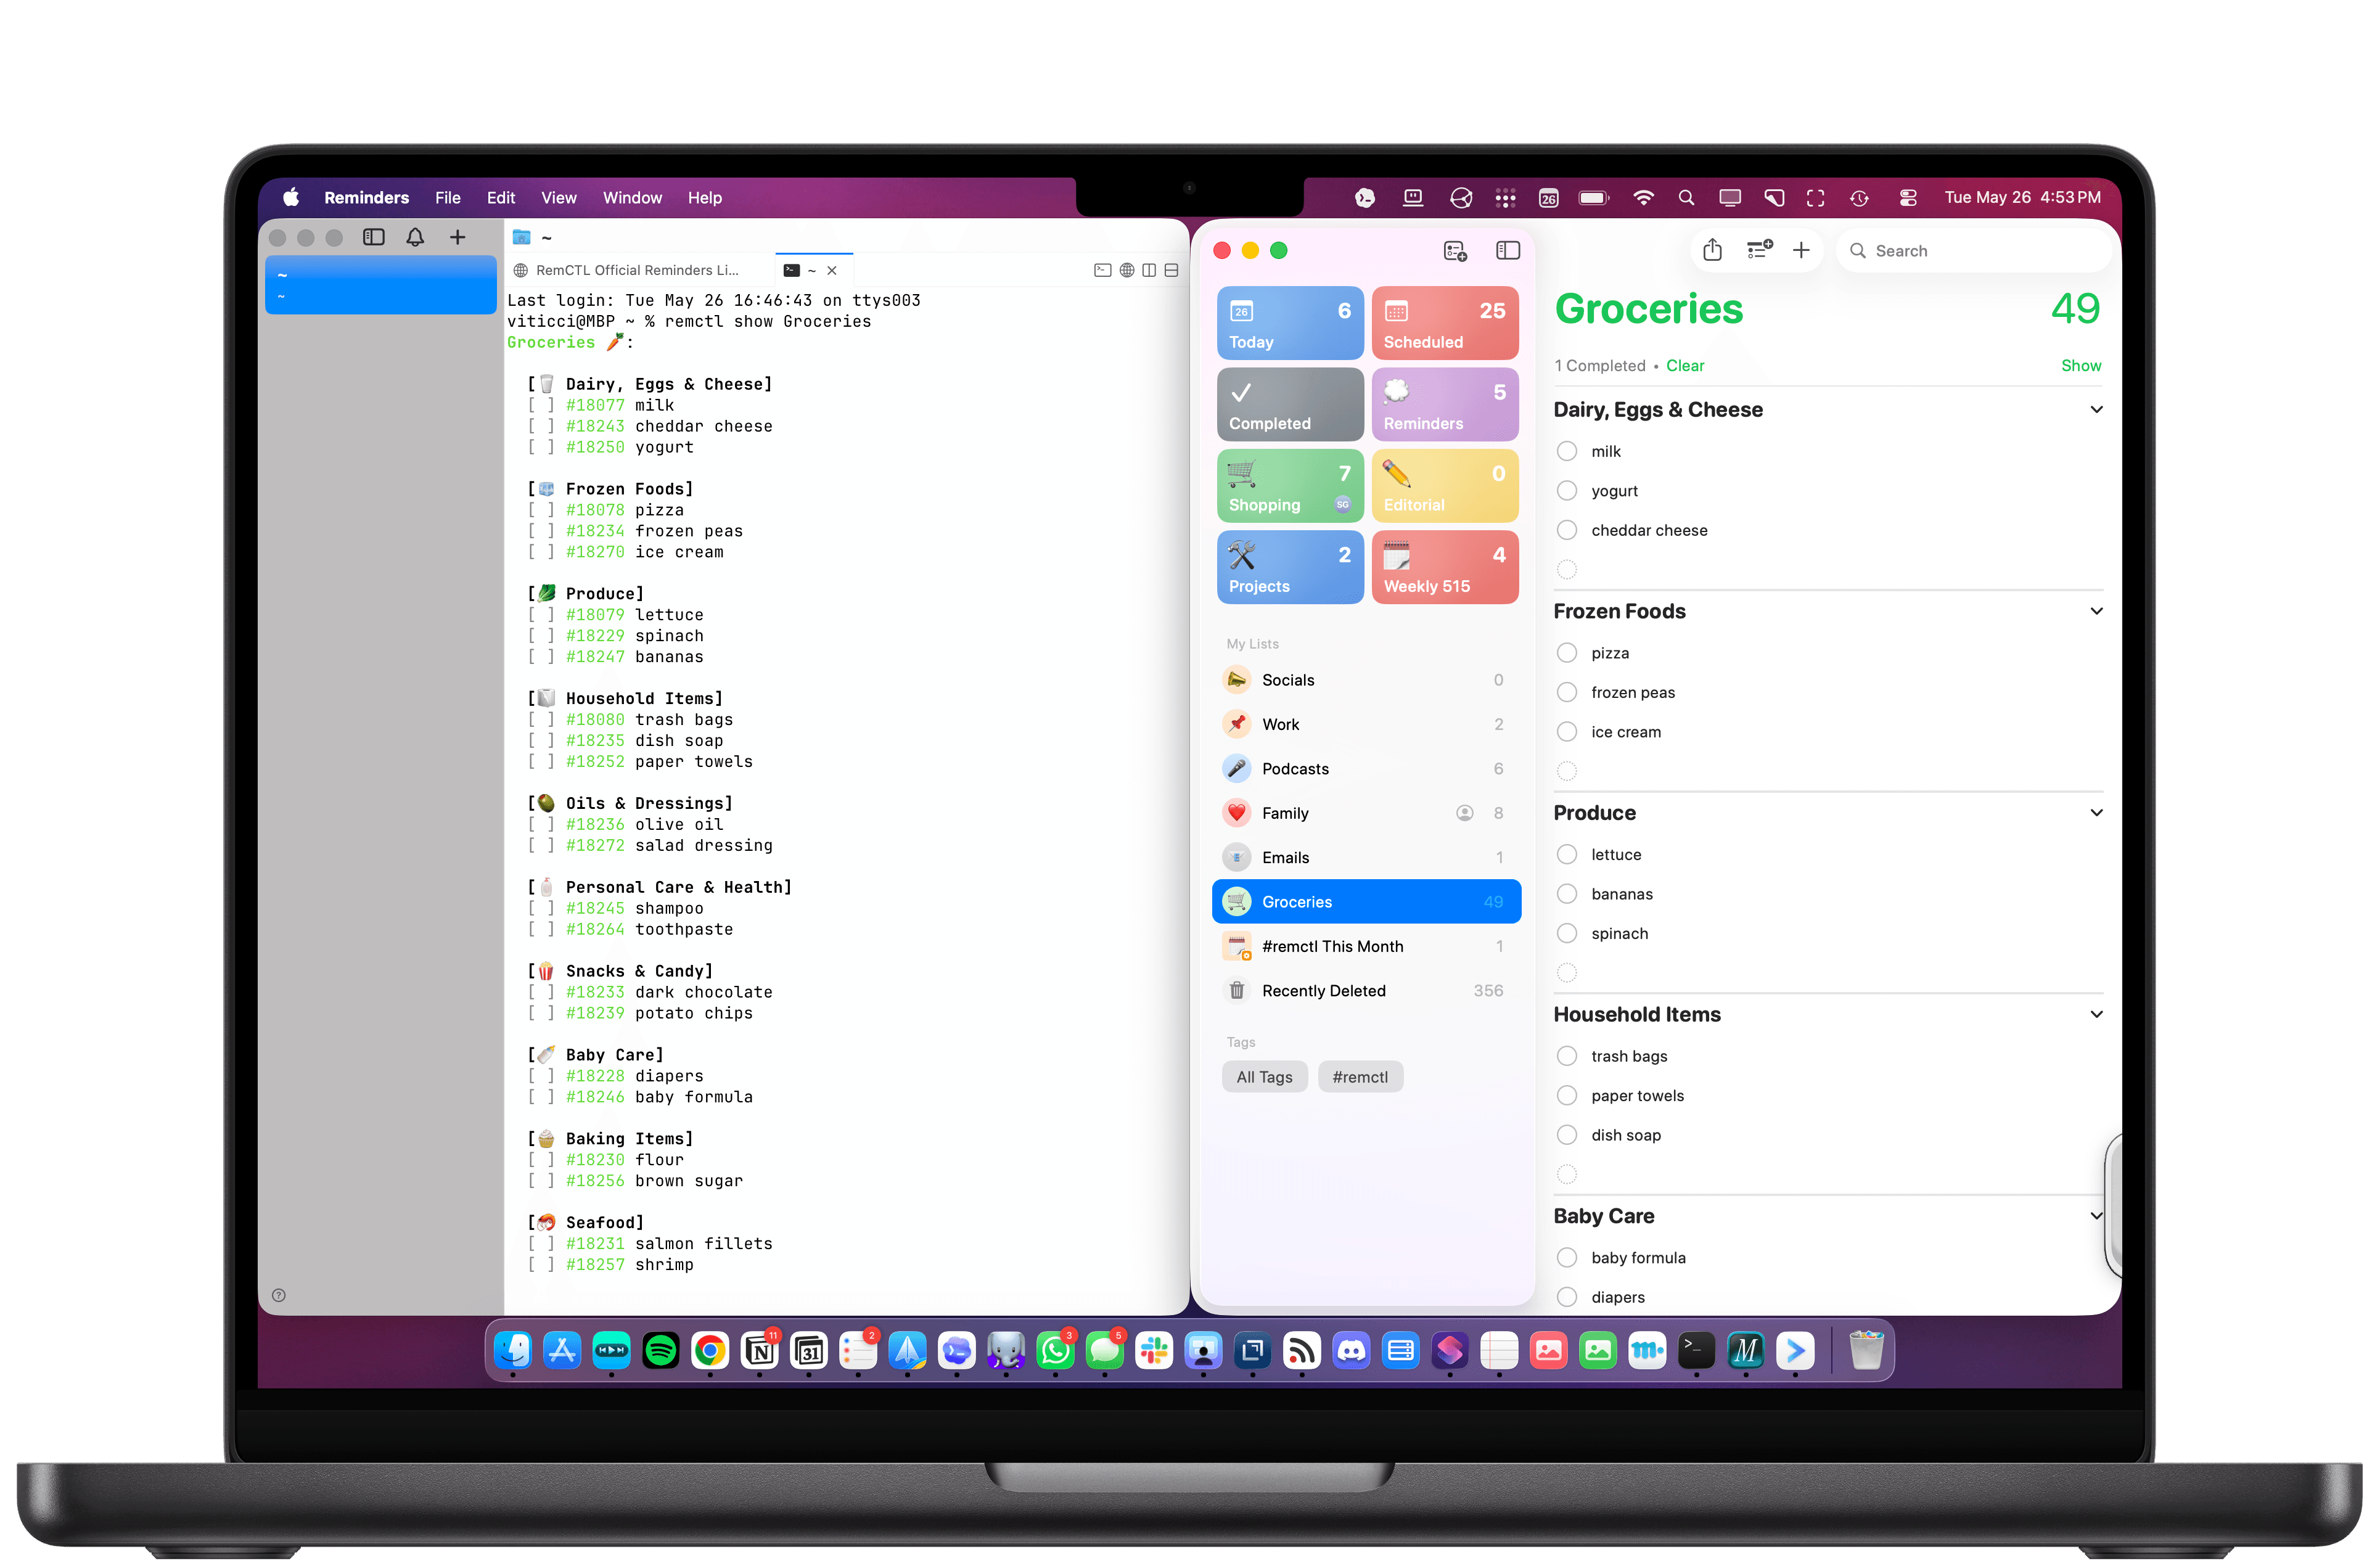Collapse the Baby Care section
2380x1566 pixels.
click(2096, 1216)
